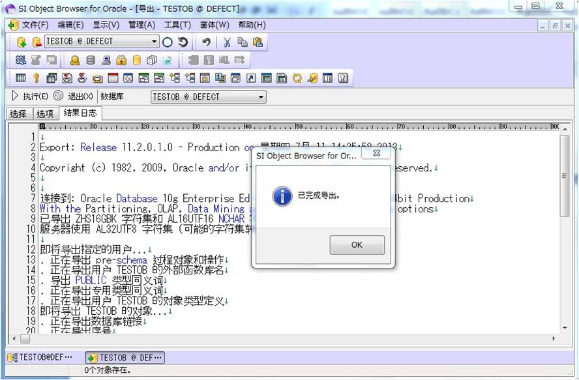Click the light bulb icon
This screenshot has width=579, height=380.
tap(343, 78)
